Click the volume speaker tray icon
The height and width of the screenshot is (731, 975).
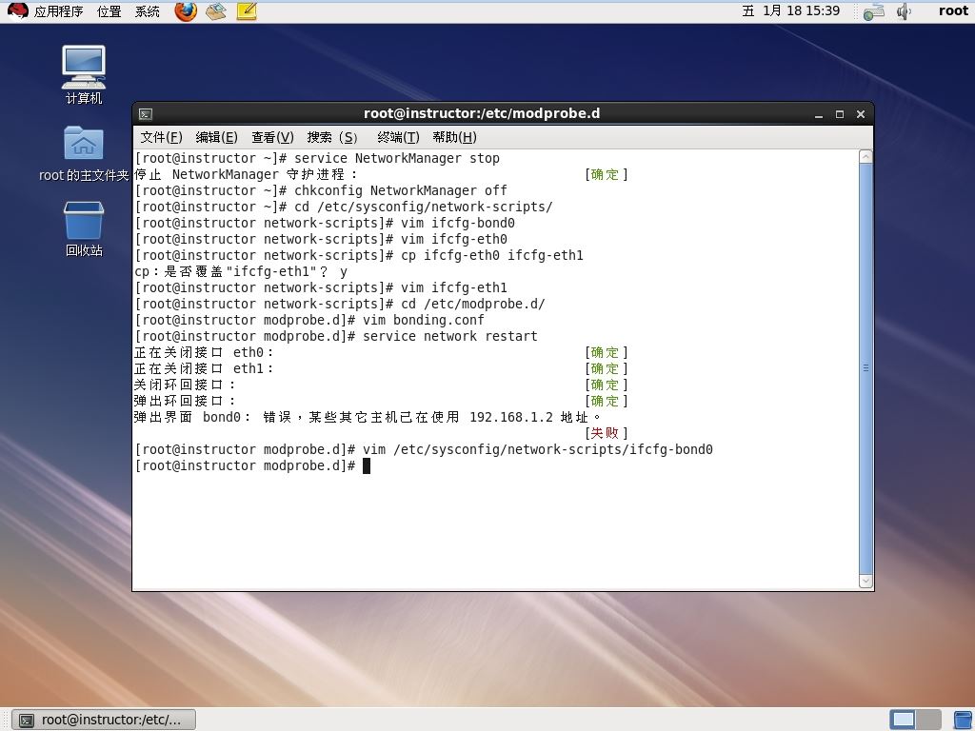904,11
